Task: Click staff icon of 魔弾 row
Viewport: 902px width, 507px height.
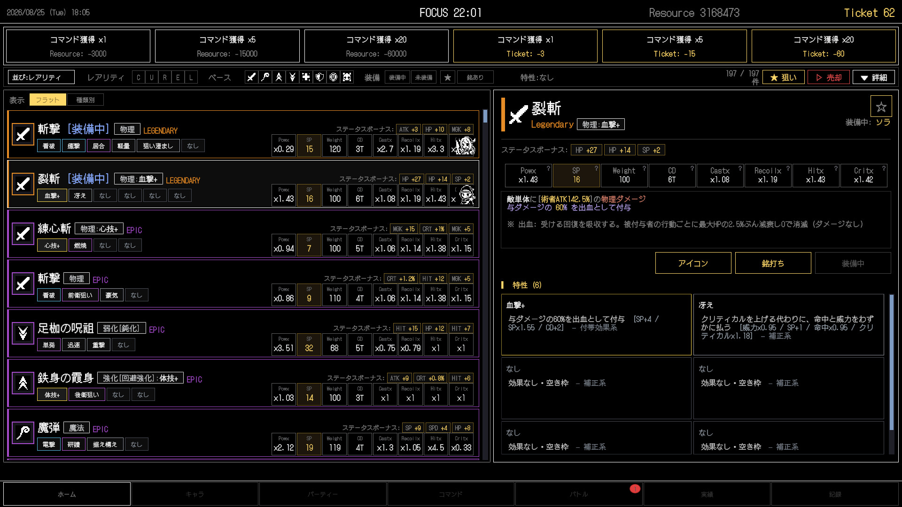Action: [23, 433]
